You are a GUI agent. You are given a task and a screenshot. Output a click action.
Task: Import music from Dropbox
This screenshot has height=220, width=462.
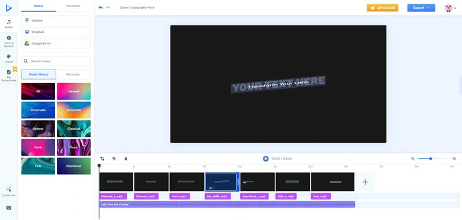56,32
